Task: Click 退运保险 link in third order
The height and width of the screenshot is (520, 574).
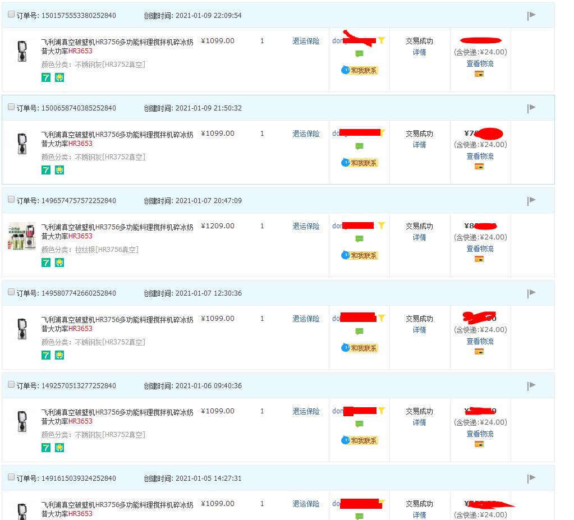Action: point(306,226)
